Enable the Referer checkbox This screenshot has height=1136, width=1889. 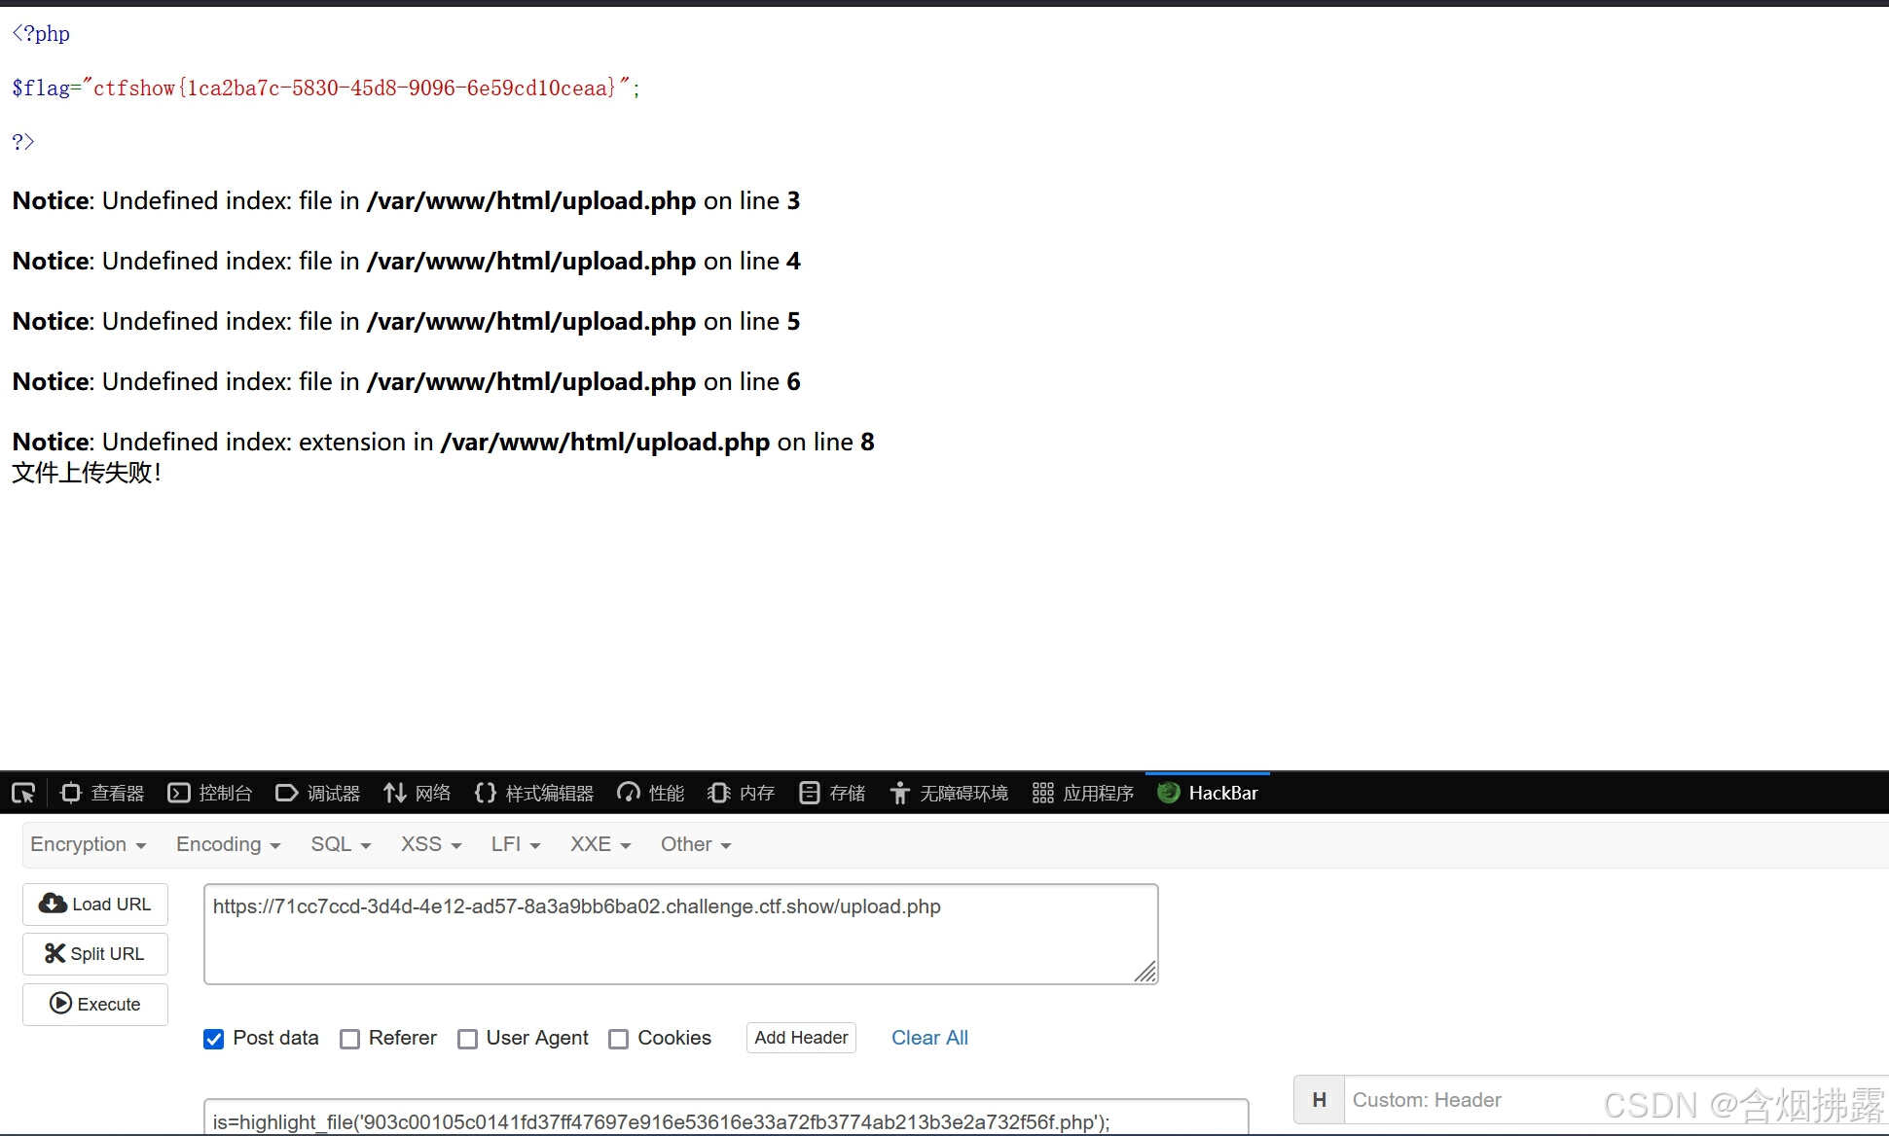pyautogui.click(x=349, y=1039)
